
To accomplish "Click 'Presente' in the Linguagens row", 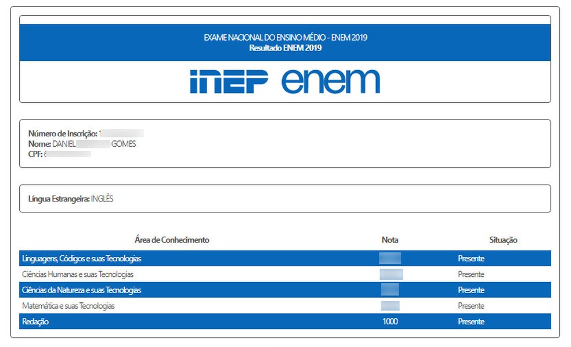I will pos(471,259).
